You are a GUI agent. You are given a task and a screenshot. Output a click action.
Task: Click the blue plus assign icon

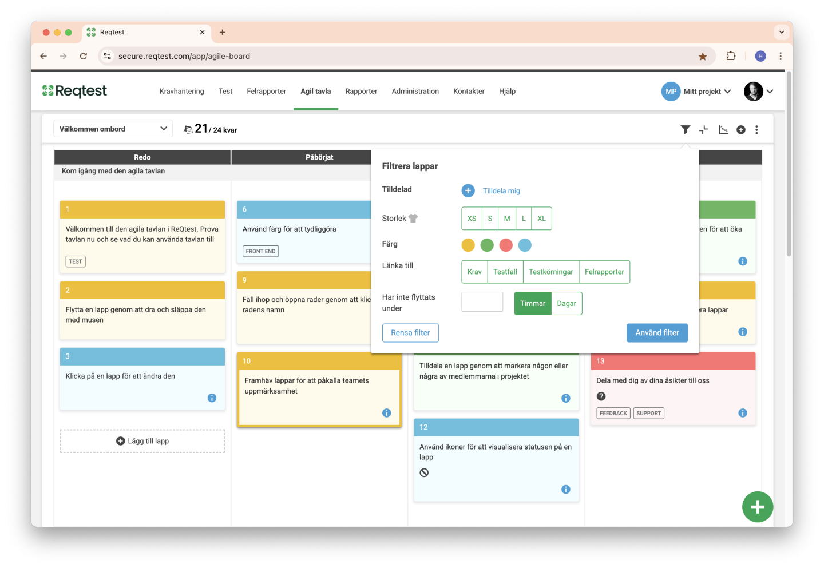click(468, 190)
